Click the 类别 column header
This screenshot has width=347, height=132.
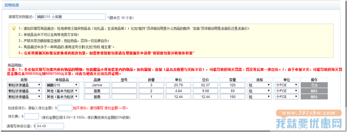coord(24,80)
